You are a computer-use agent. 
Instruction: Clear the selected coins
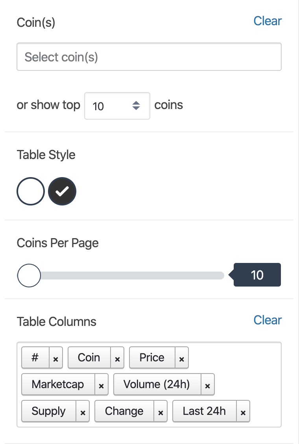tap(267, 21)
